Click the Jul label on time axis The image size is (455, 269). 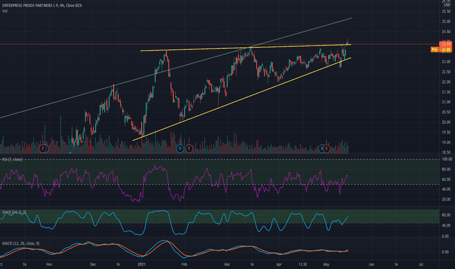point(421,264)
